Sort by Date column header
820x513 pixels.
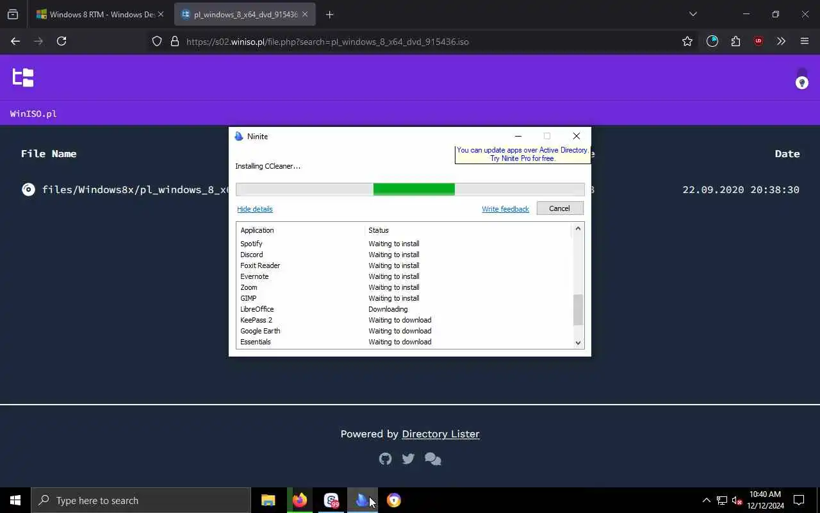[787, 154]
